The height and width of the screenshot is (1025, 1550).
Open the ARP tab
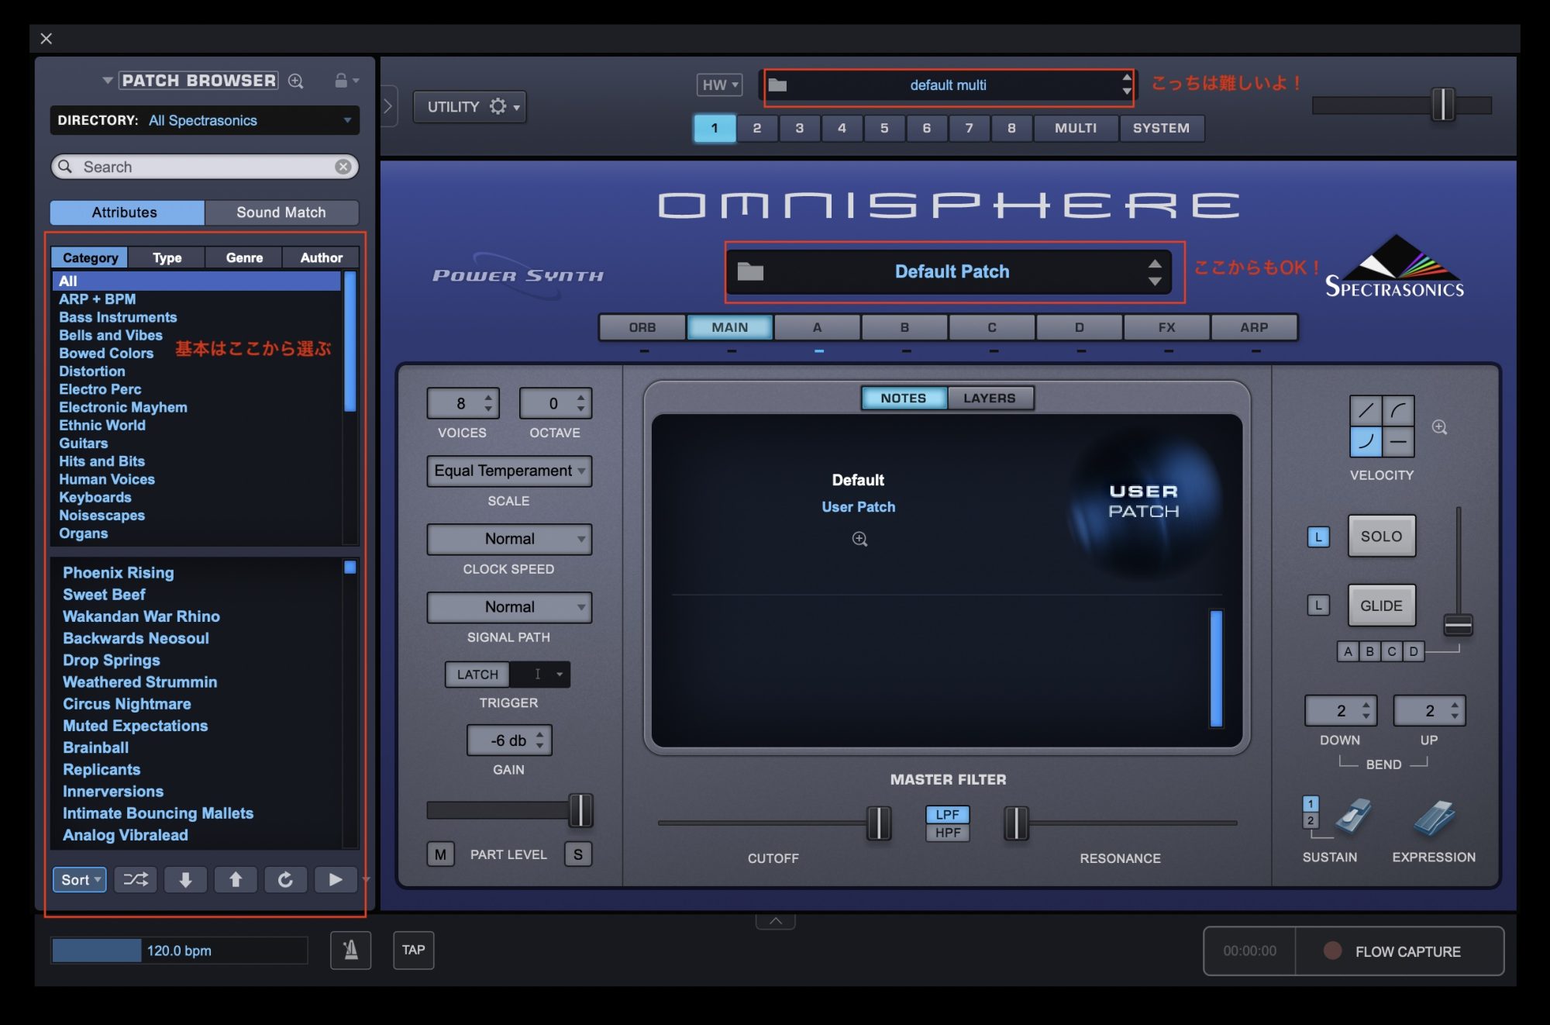pyautogui.click(x=1255, y=326)
